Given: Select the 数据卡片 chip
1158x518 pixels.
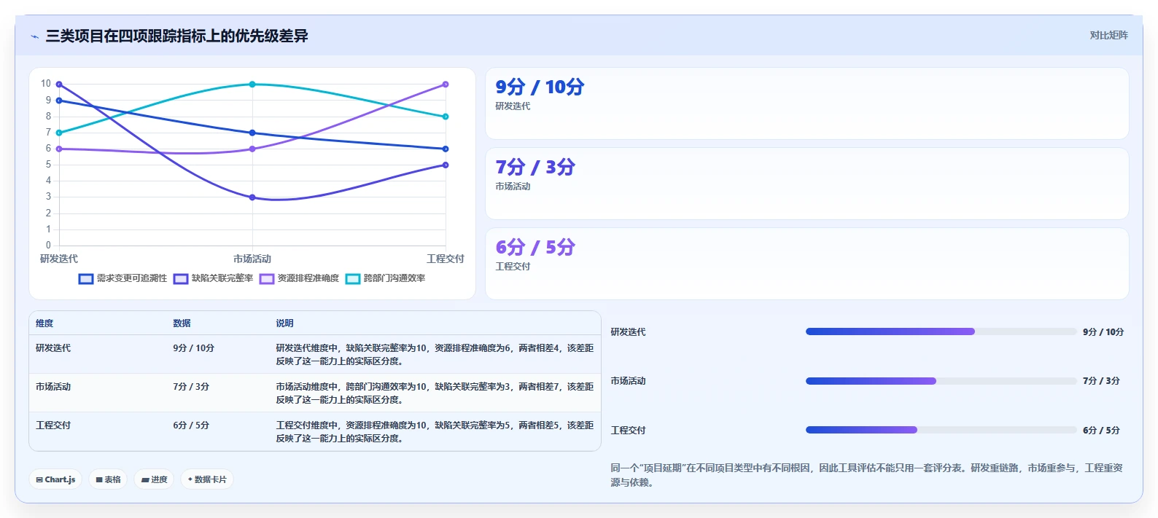Looking at the screenshot, I should click(x=207, y=479).
